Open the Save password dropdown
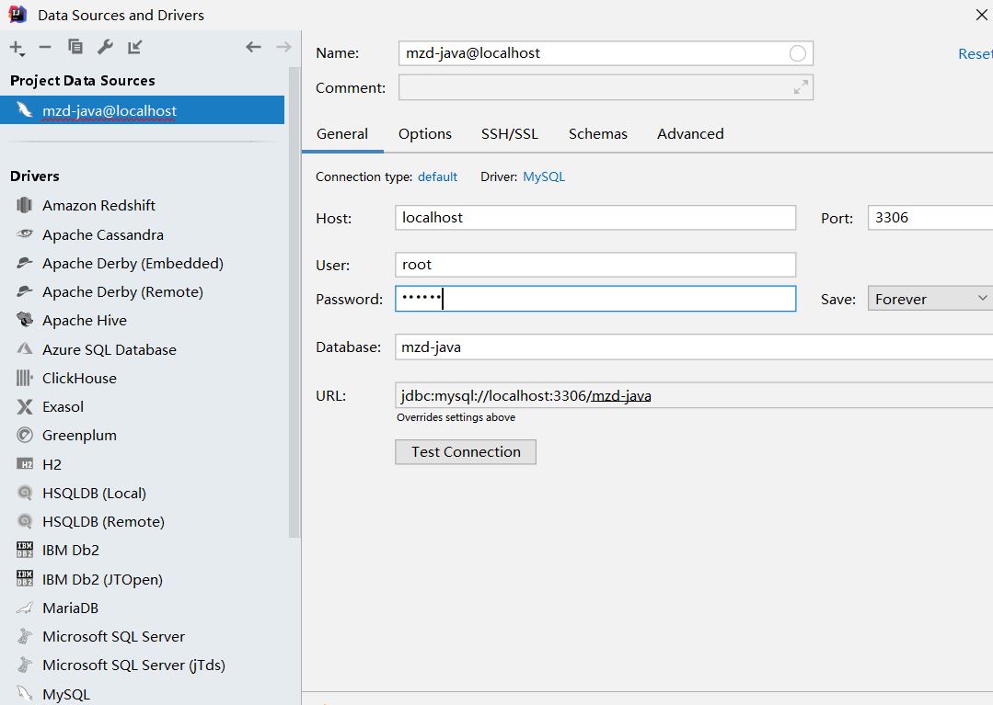The height and width of the screenshot is (705, 993). [930, 299]
